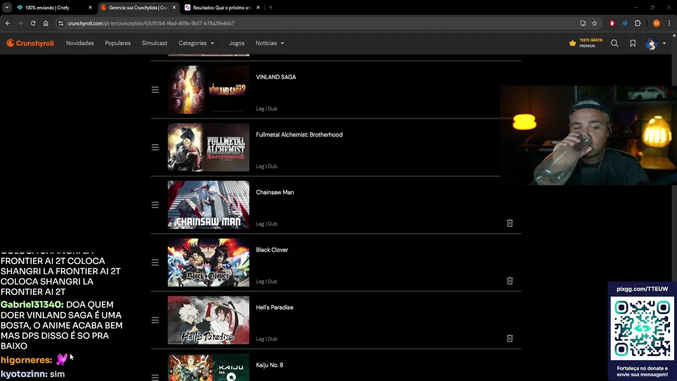677x381 pixels.
Task: Open Crunchyroll search magnifier
Action: [x=615, y=43]
